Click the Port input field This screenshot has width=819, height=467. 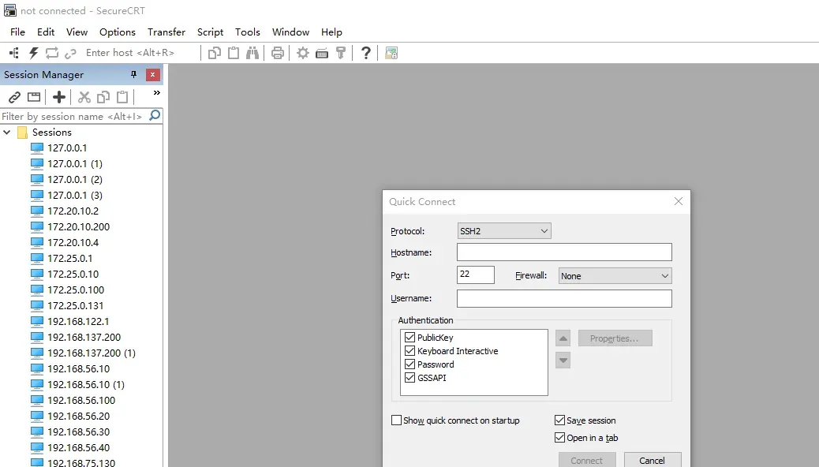pos(475,275)
